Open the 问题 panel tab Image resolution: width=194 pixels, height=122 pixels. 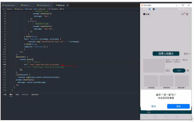5,95
